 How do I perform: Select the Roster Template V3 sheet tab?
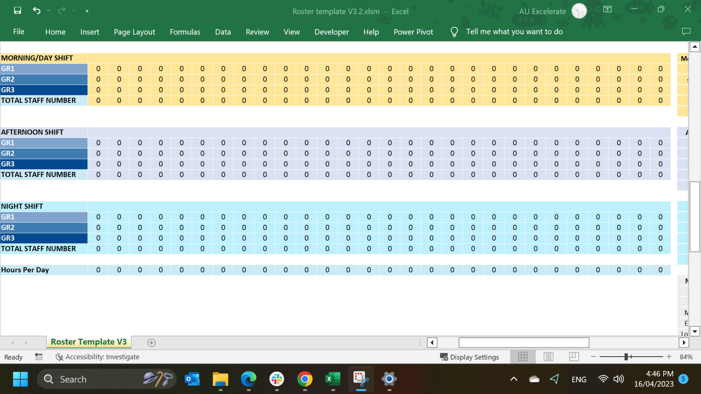(89, 342)
